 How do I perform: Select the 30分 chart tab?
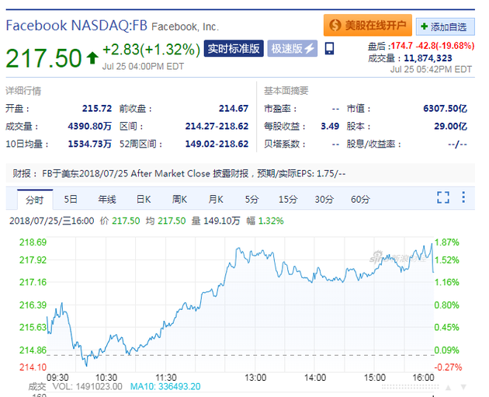pyautogui.click(x=324, y=199)
